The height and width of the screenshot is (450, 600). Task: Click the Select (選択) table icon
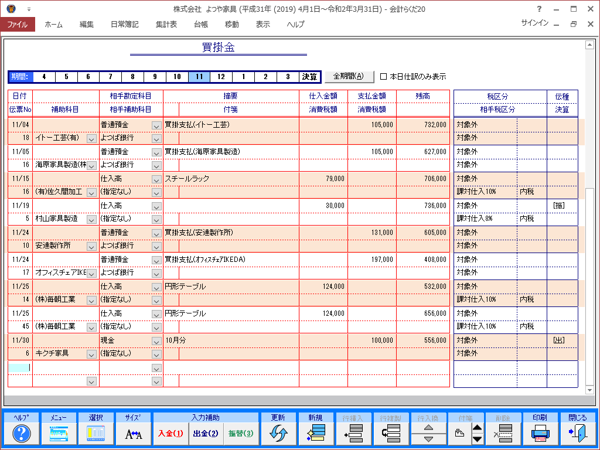pyautogui.click(x=96, y=434)
